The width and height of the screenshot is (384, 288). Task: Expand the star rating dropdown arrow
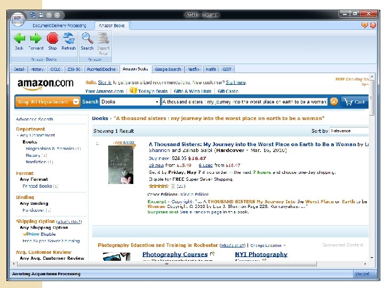pos(173,186)
